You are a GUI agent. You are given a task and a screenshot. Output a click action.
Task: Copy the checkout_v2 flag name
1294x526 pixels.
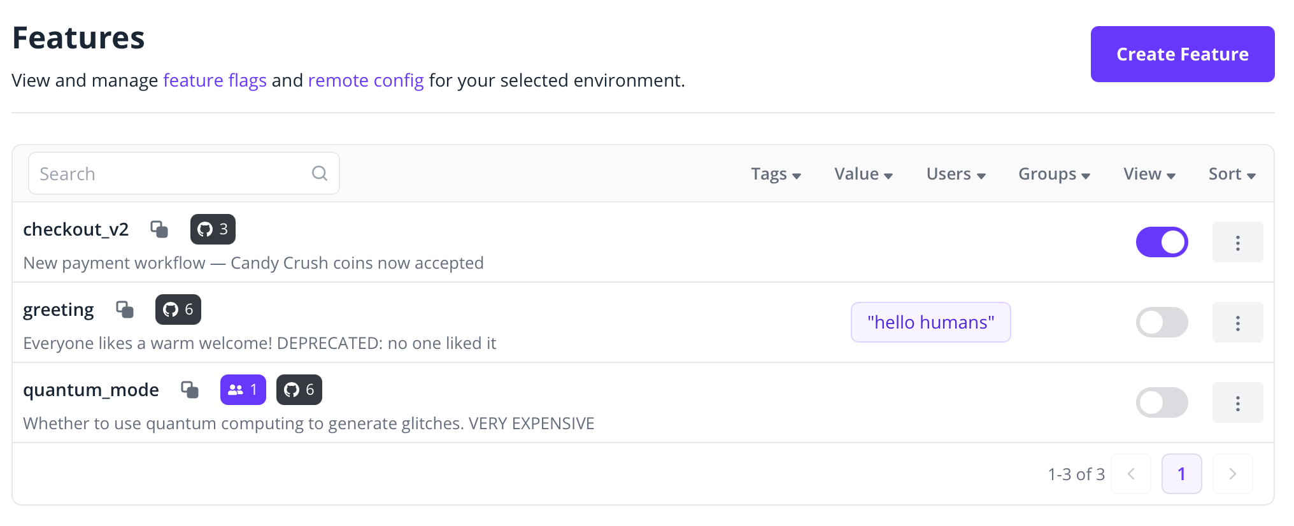[159, 229]
